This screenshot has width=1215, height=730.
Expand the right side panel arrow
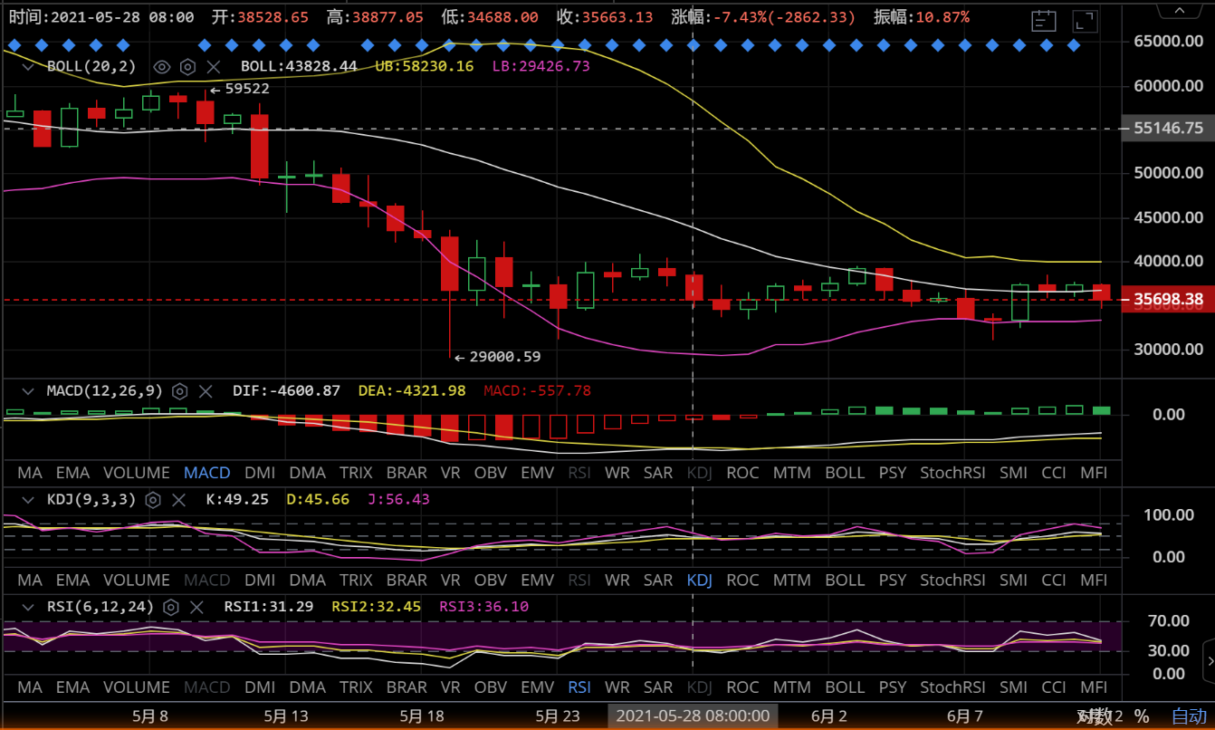pyautogui.click(x=1208, y=654)
